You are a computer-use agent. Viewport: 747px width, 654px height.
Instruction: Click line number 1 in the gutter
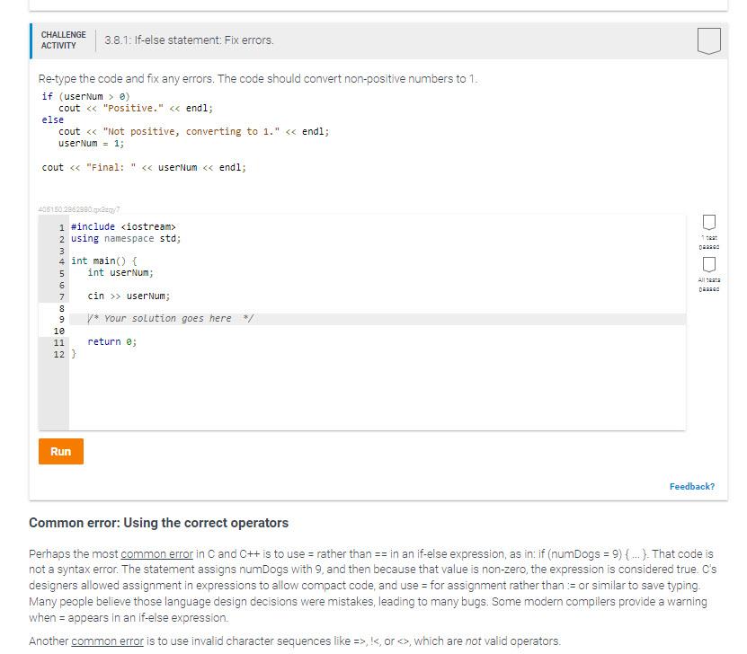pyautogui.click(x=63, y=226)
